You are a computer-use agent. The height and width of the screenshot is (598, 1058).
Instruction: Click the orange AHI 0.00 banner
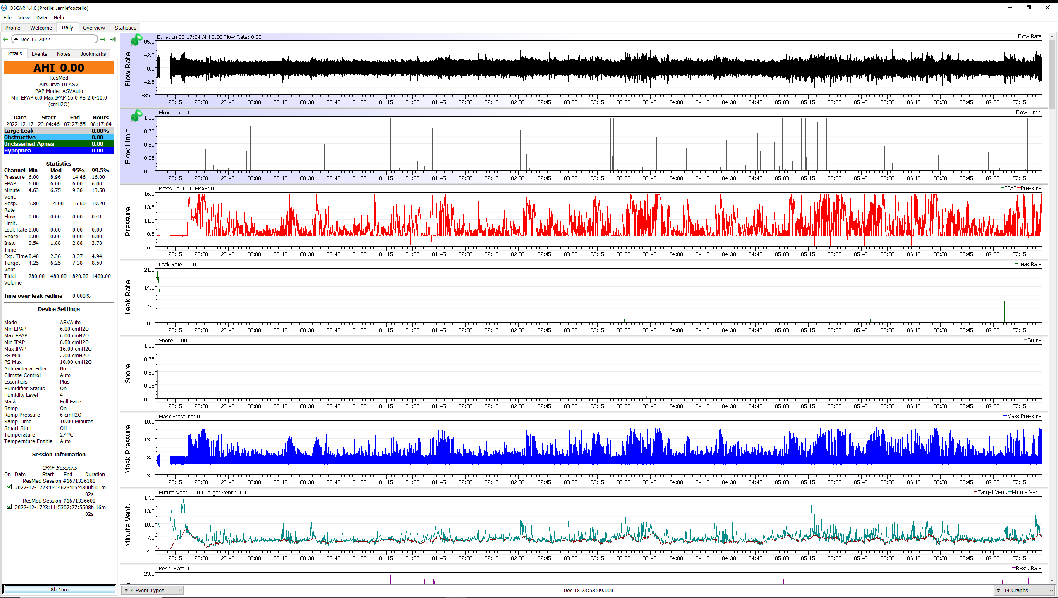59,68
